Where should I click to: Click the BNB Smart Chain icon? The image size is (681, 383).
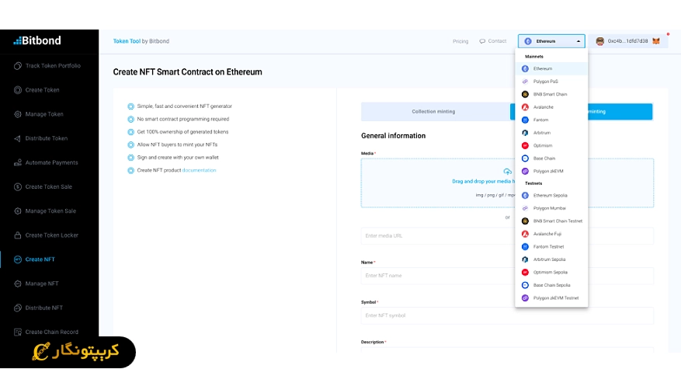pyautogui.click(x=526, y=94)
